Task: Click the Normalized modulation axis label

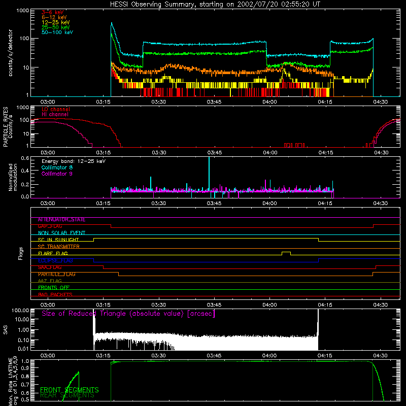Action: 13,177
